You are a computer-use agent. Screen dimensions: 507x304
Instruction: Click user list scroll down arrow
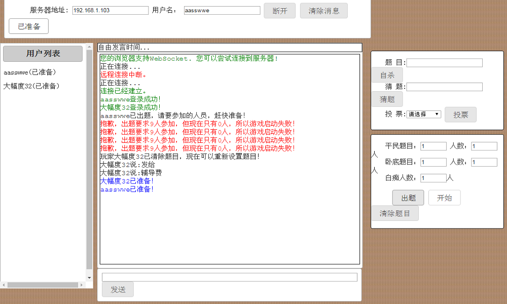click(90, 278)
